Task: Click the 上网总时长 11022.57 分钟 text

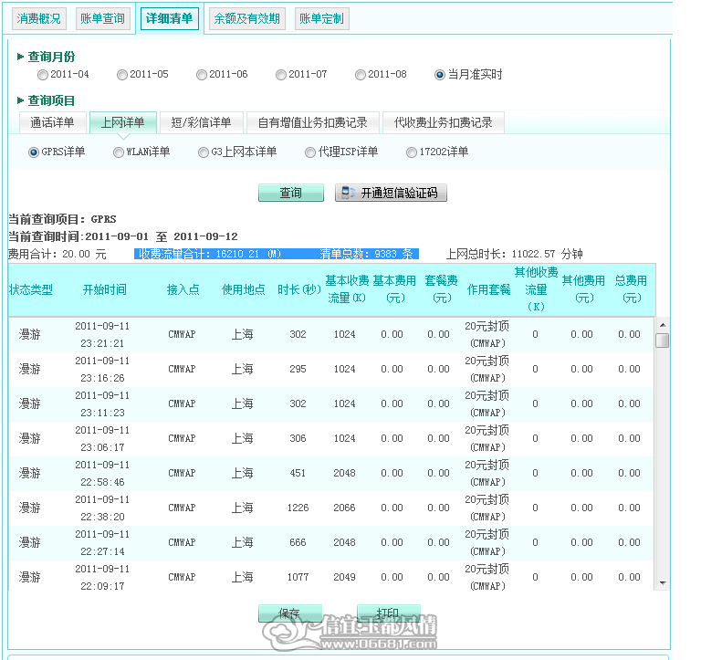Action: click(x=514, y=254)
